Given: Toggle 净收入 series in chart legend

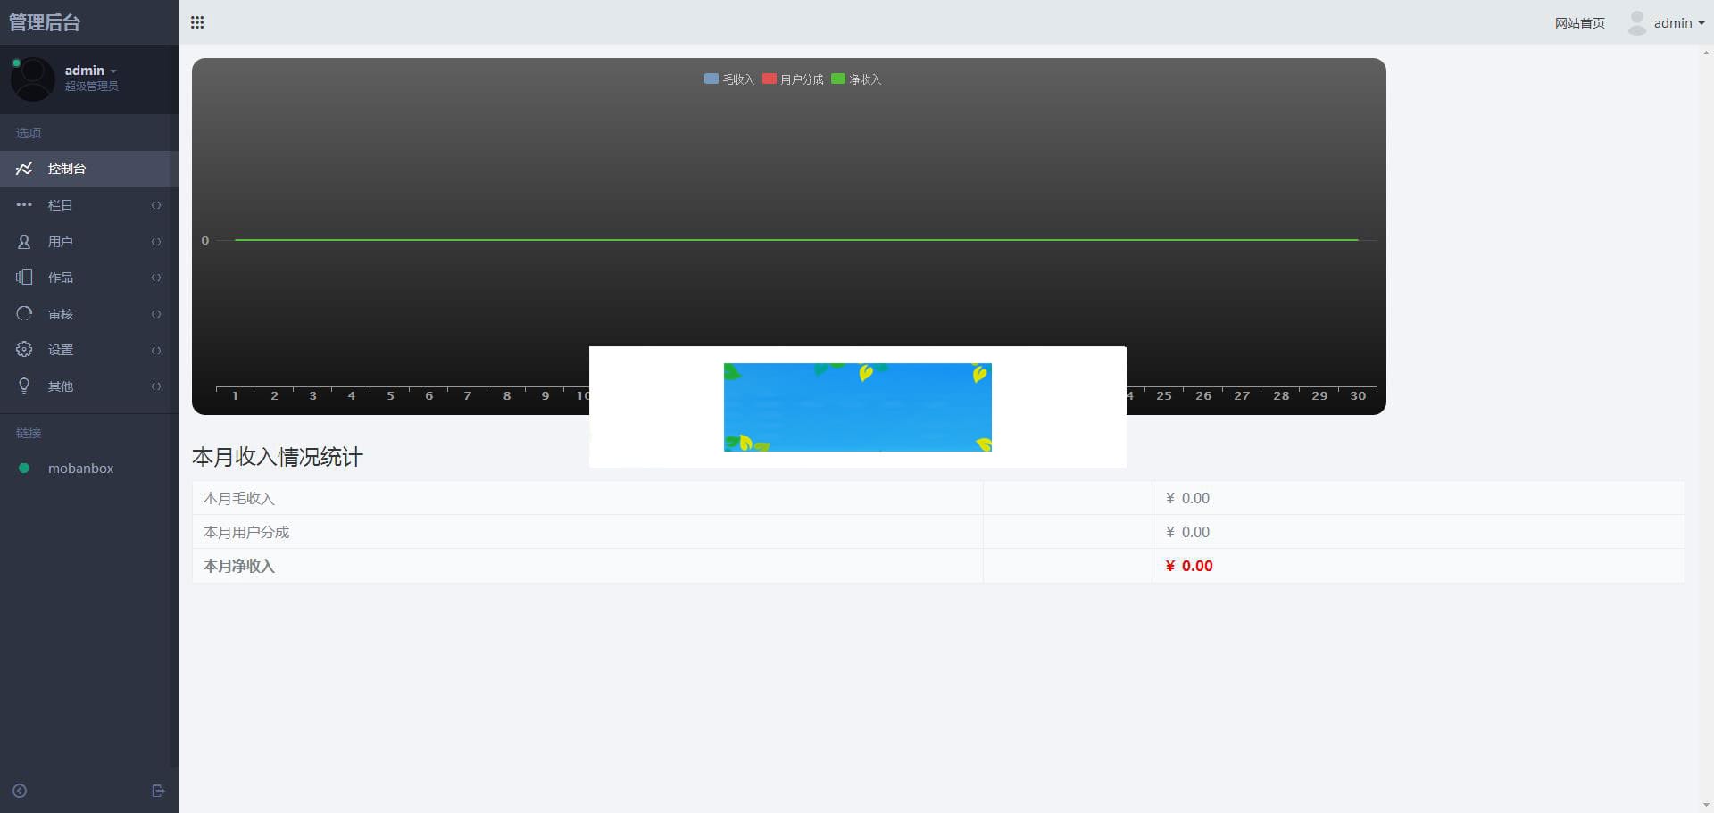Looking at the screenshot, I should click(x=855, y=79).
